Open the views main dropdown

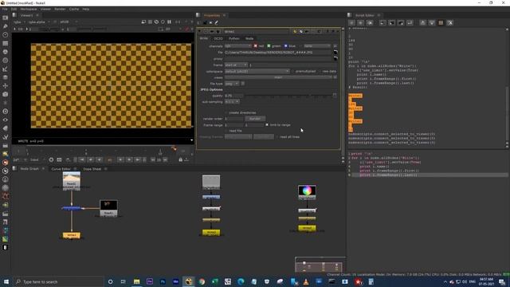tap(278, 77)
